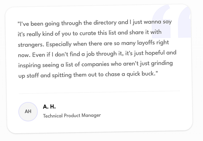
Task: Click the Technical Product Manager subtitle
Action: [72, 116]
